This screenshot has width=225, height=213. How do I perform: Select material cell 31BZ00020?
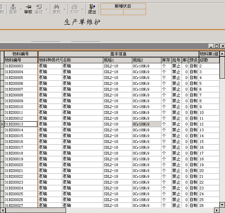(x=21, y=165)
